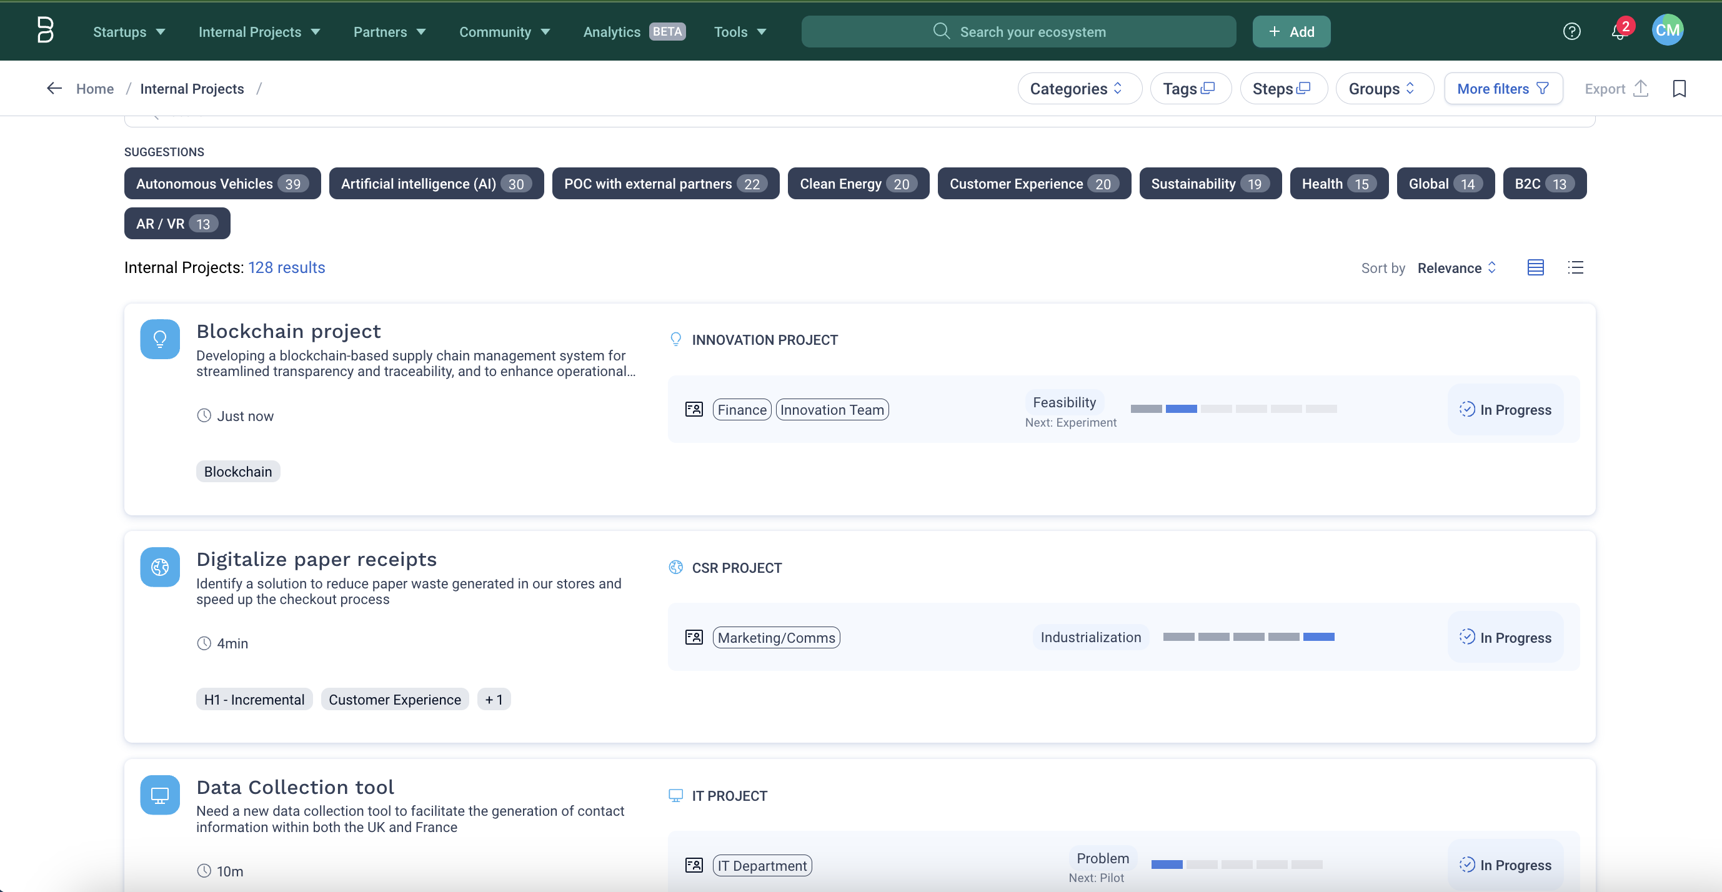Open notifications bell with badge
Image resolution: width=1722 pixels, height=892 pixels.
[1618, 31]
